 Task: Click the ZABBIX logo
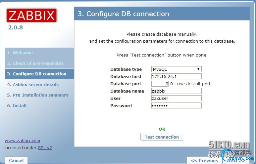click(31, 15)
